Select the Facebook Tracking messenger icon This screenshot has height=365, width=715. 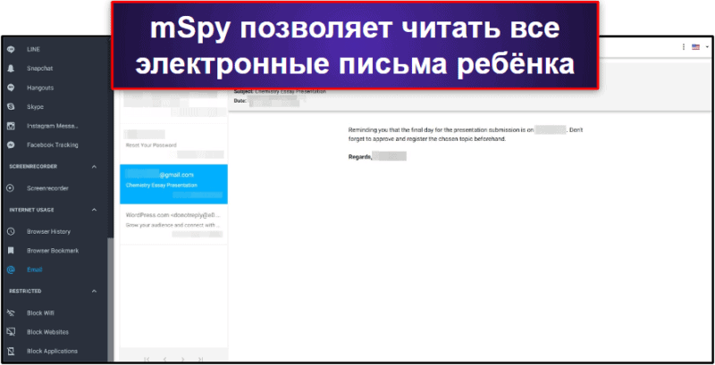11,145
